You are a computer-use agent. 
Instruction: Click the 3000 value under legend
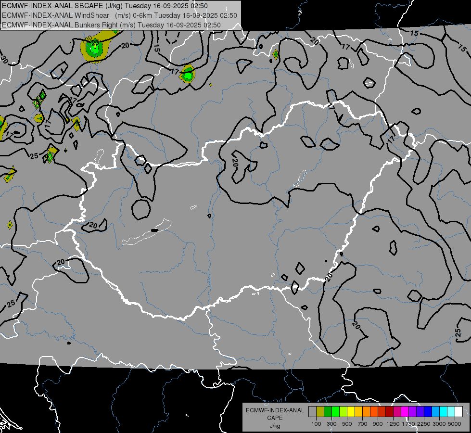(x=439, y=424)
